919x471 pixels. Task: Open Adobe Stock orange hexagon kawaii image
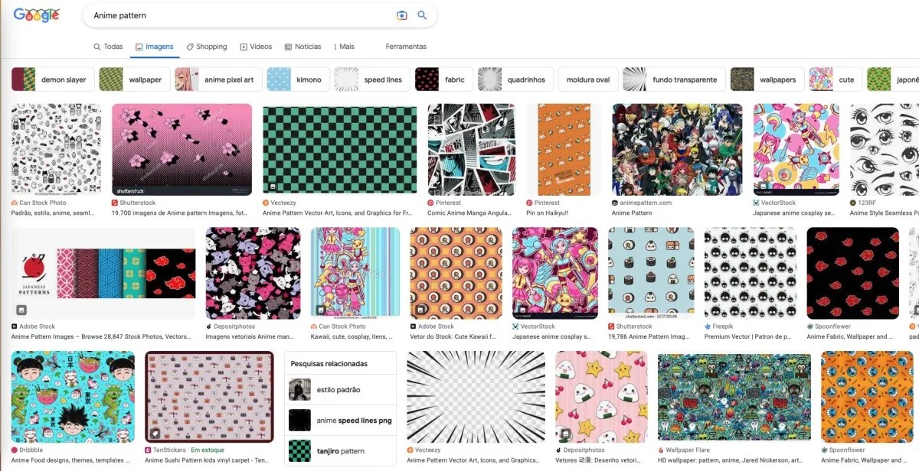click(456, 273)
